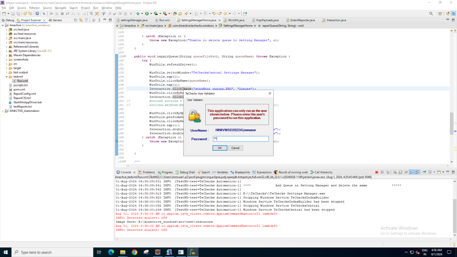The height and width of the screenshot is (257, 457).
Task: Open Project Explorer View Menu dots
Action: tap(99, 20)
